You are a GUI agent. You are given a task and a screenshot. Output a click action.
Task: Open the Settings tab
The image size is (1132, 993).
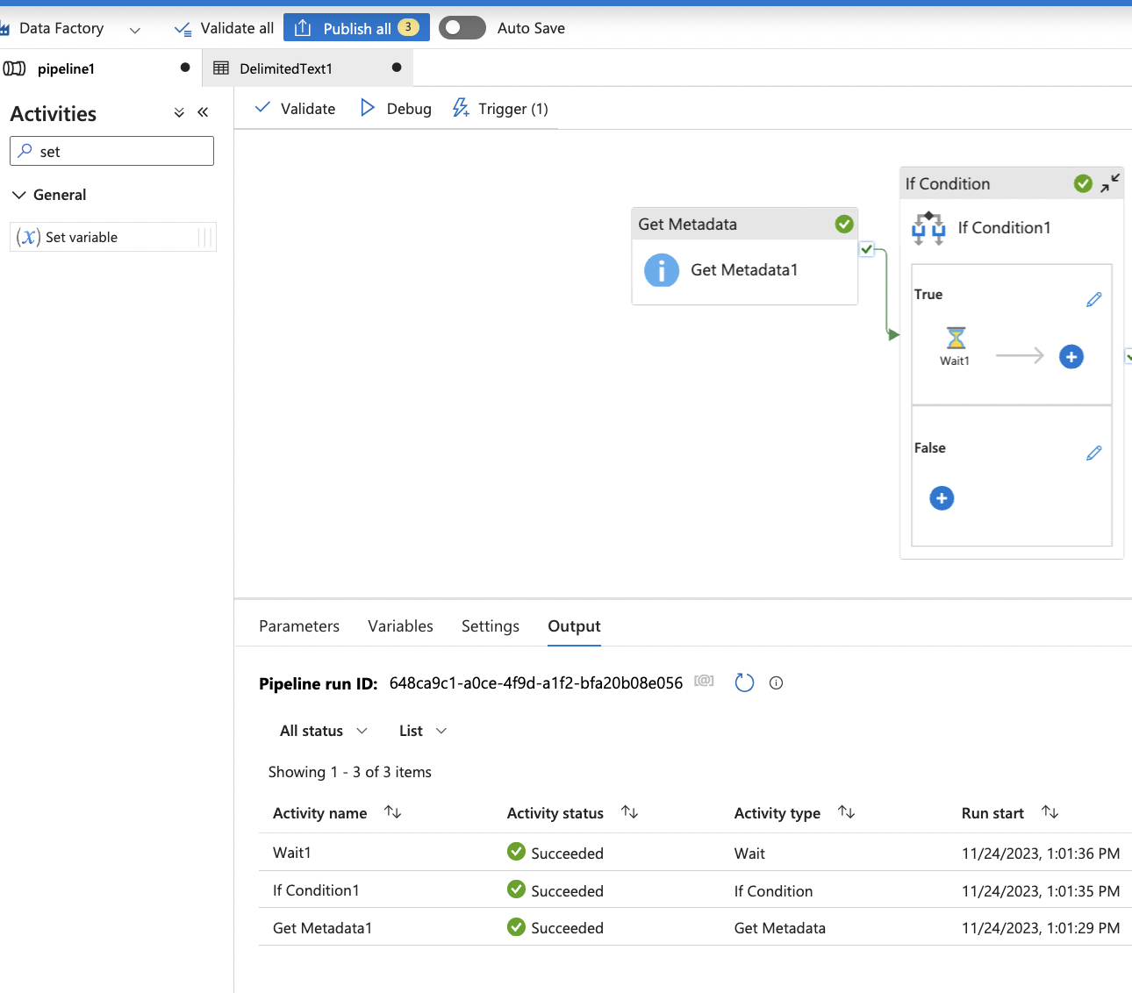491,626
